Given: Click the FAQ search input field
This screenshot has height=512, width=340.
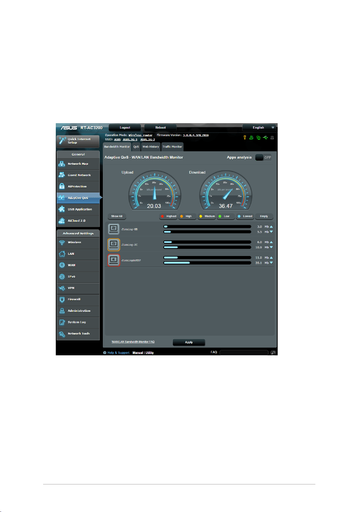Looking at the screenshot, I should [x=244, y=352].
